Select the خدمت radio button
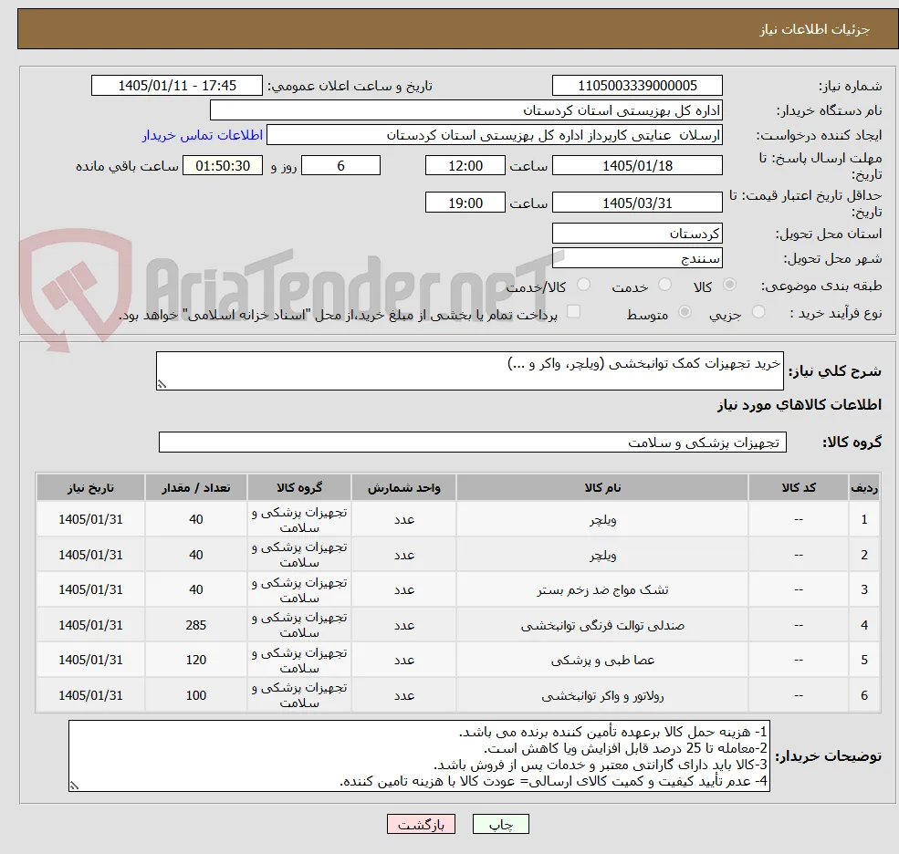The width and height of the screenshot is (899, 854). (664, 285)
